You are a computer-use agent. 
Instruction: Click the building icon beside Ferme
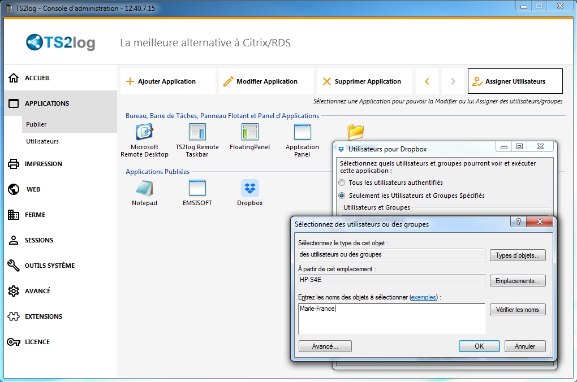click(x=14, y=215)
